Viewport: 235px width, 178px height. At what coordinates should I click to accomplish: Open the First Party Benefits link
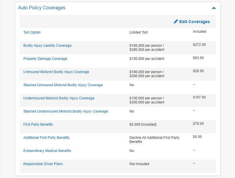point(38,125)
